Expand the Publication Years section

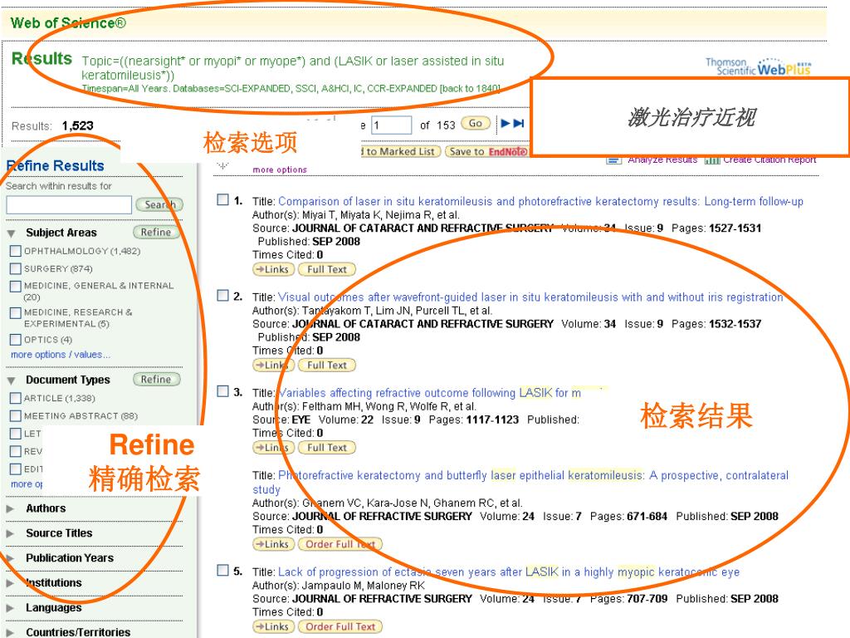click(10, 558)
